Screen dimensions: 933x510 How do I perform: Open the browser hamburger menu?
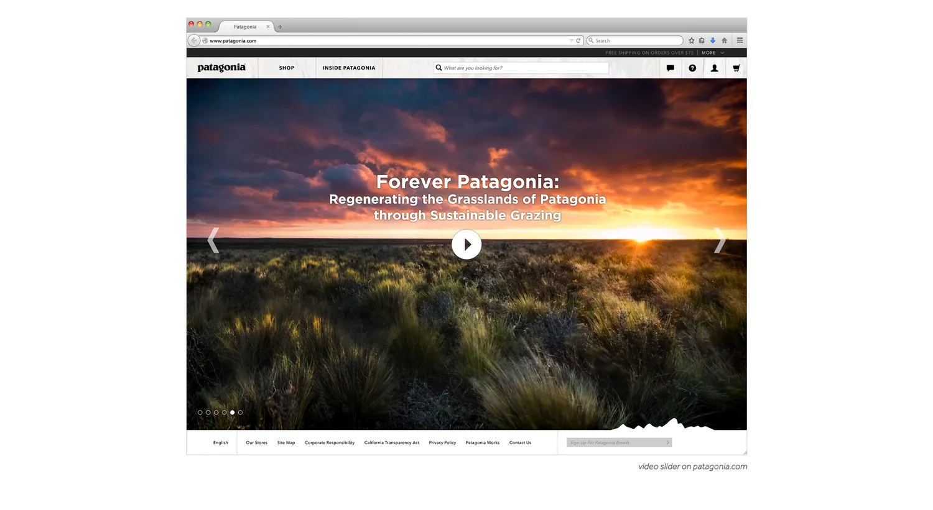click(x=740, y=40)
